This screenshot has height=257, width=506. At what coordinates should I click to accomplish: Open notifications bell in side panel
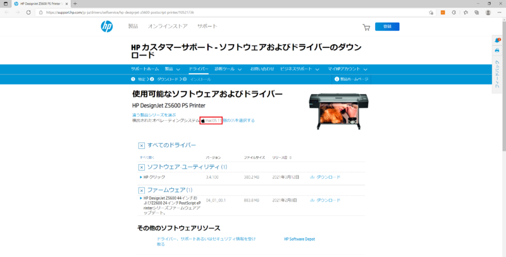coord(497,40)
